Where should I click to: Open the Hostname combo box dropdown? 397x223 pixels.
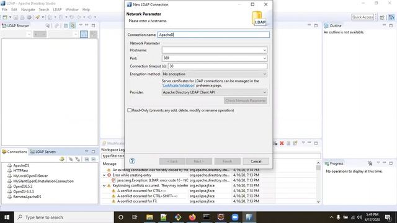[x=264, y=50]
